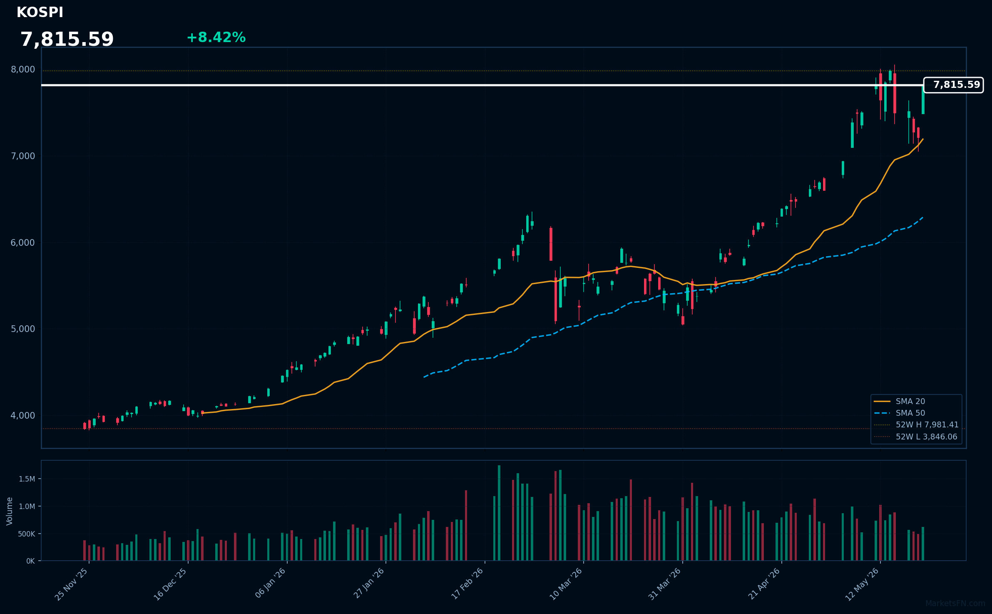
Task: Click the SMA 20 legend entry
Action: (x=899, y=402)
